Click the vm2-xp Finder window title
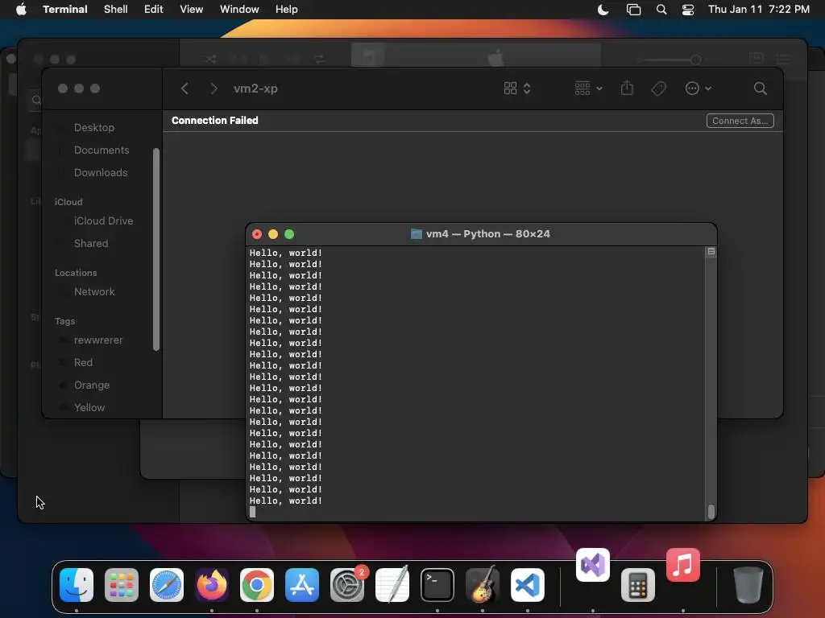The image size is (825, 618). point(255,89)
